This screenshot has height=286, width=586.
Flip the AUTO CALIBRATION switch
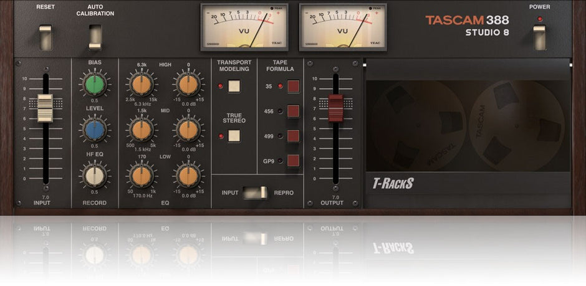point(95,37)
